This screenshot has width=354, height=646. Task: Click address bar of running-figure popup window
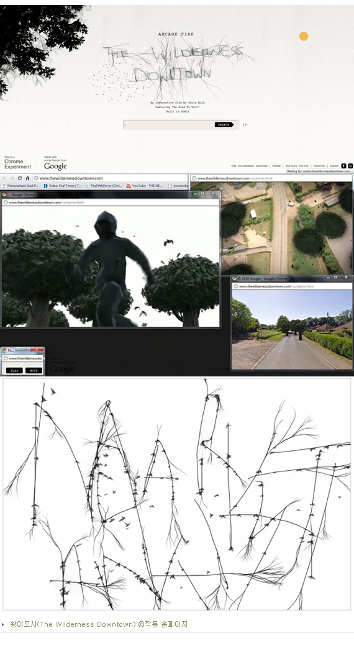click(x=111, y=202)
